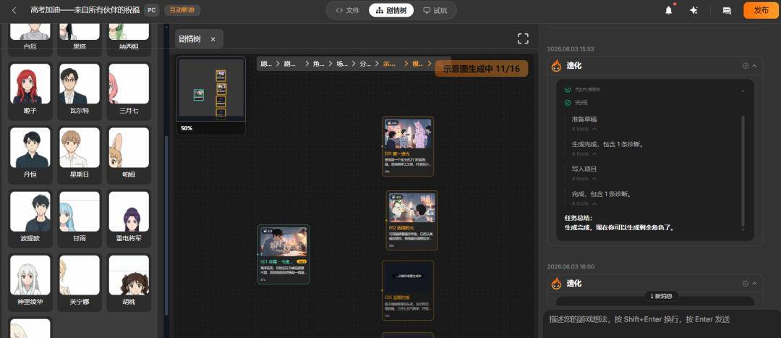Toggle fullscreen for the story tree canvas
781x338 pixels.
[523, 38]
